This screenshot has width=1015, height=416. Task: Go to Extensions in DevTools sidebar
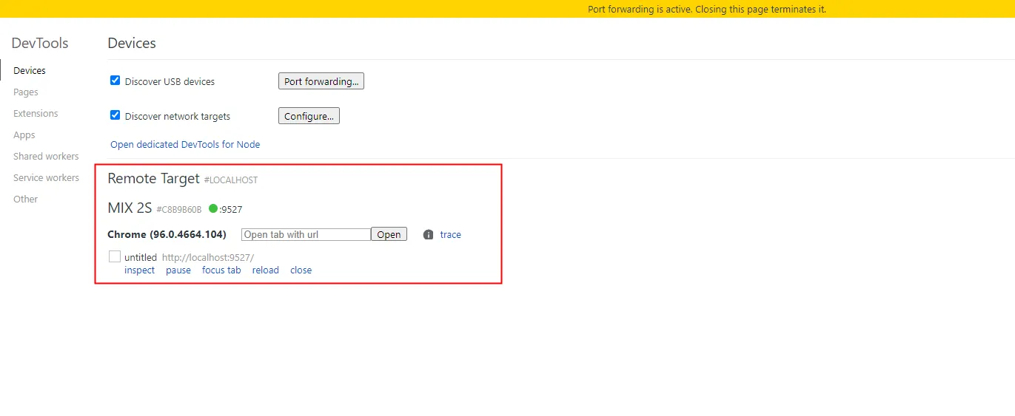click(36, 114)
